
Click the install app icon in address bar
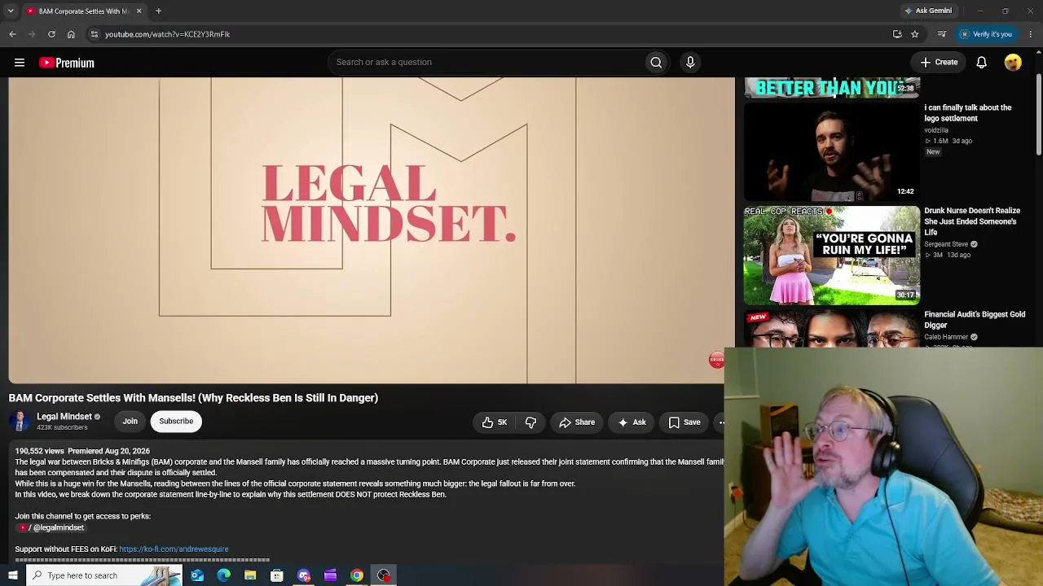click(897, 34)
